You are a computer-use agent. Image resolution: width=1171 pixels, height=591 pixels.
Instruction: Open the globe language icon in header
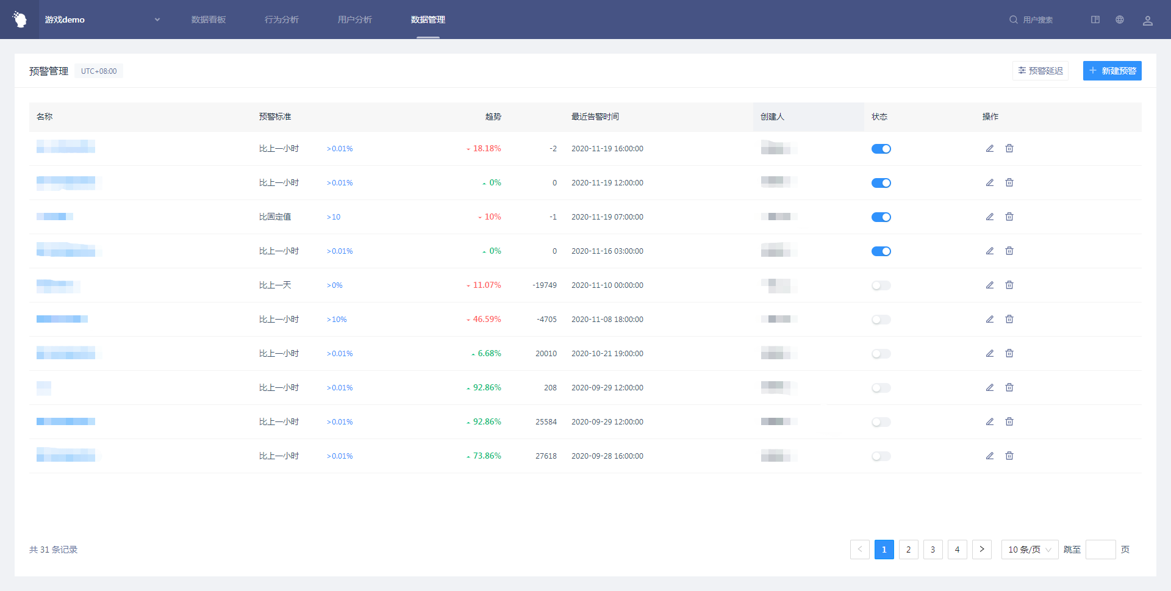(x=1120, y=20)
